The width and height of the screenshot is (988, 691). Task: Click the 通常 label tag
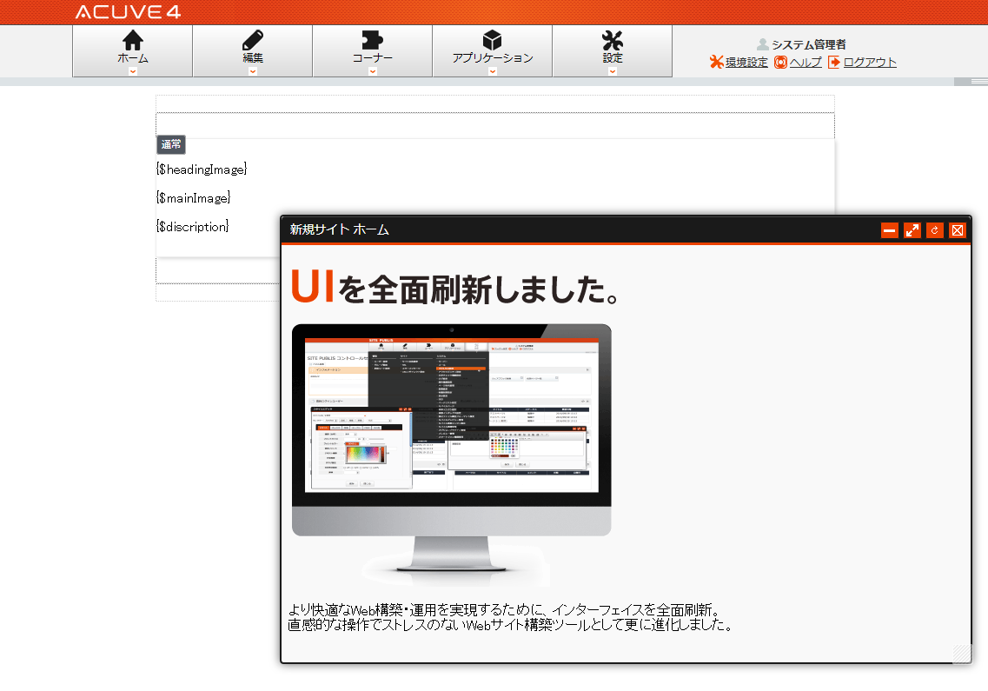[x=171, y=144]
